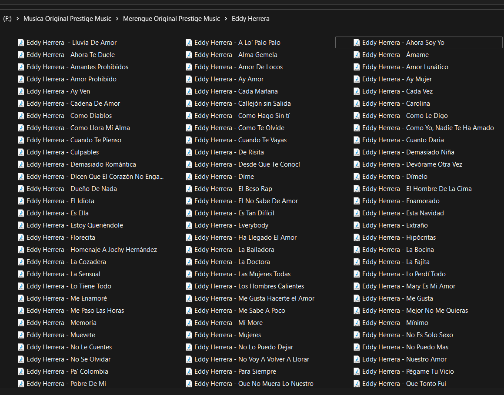Viewport: 504px width, 395px height.
Task: Expand chevron after Merengue Original Prestige Music
Action: 226,19
